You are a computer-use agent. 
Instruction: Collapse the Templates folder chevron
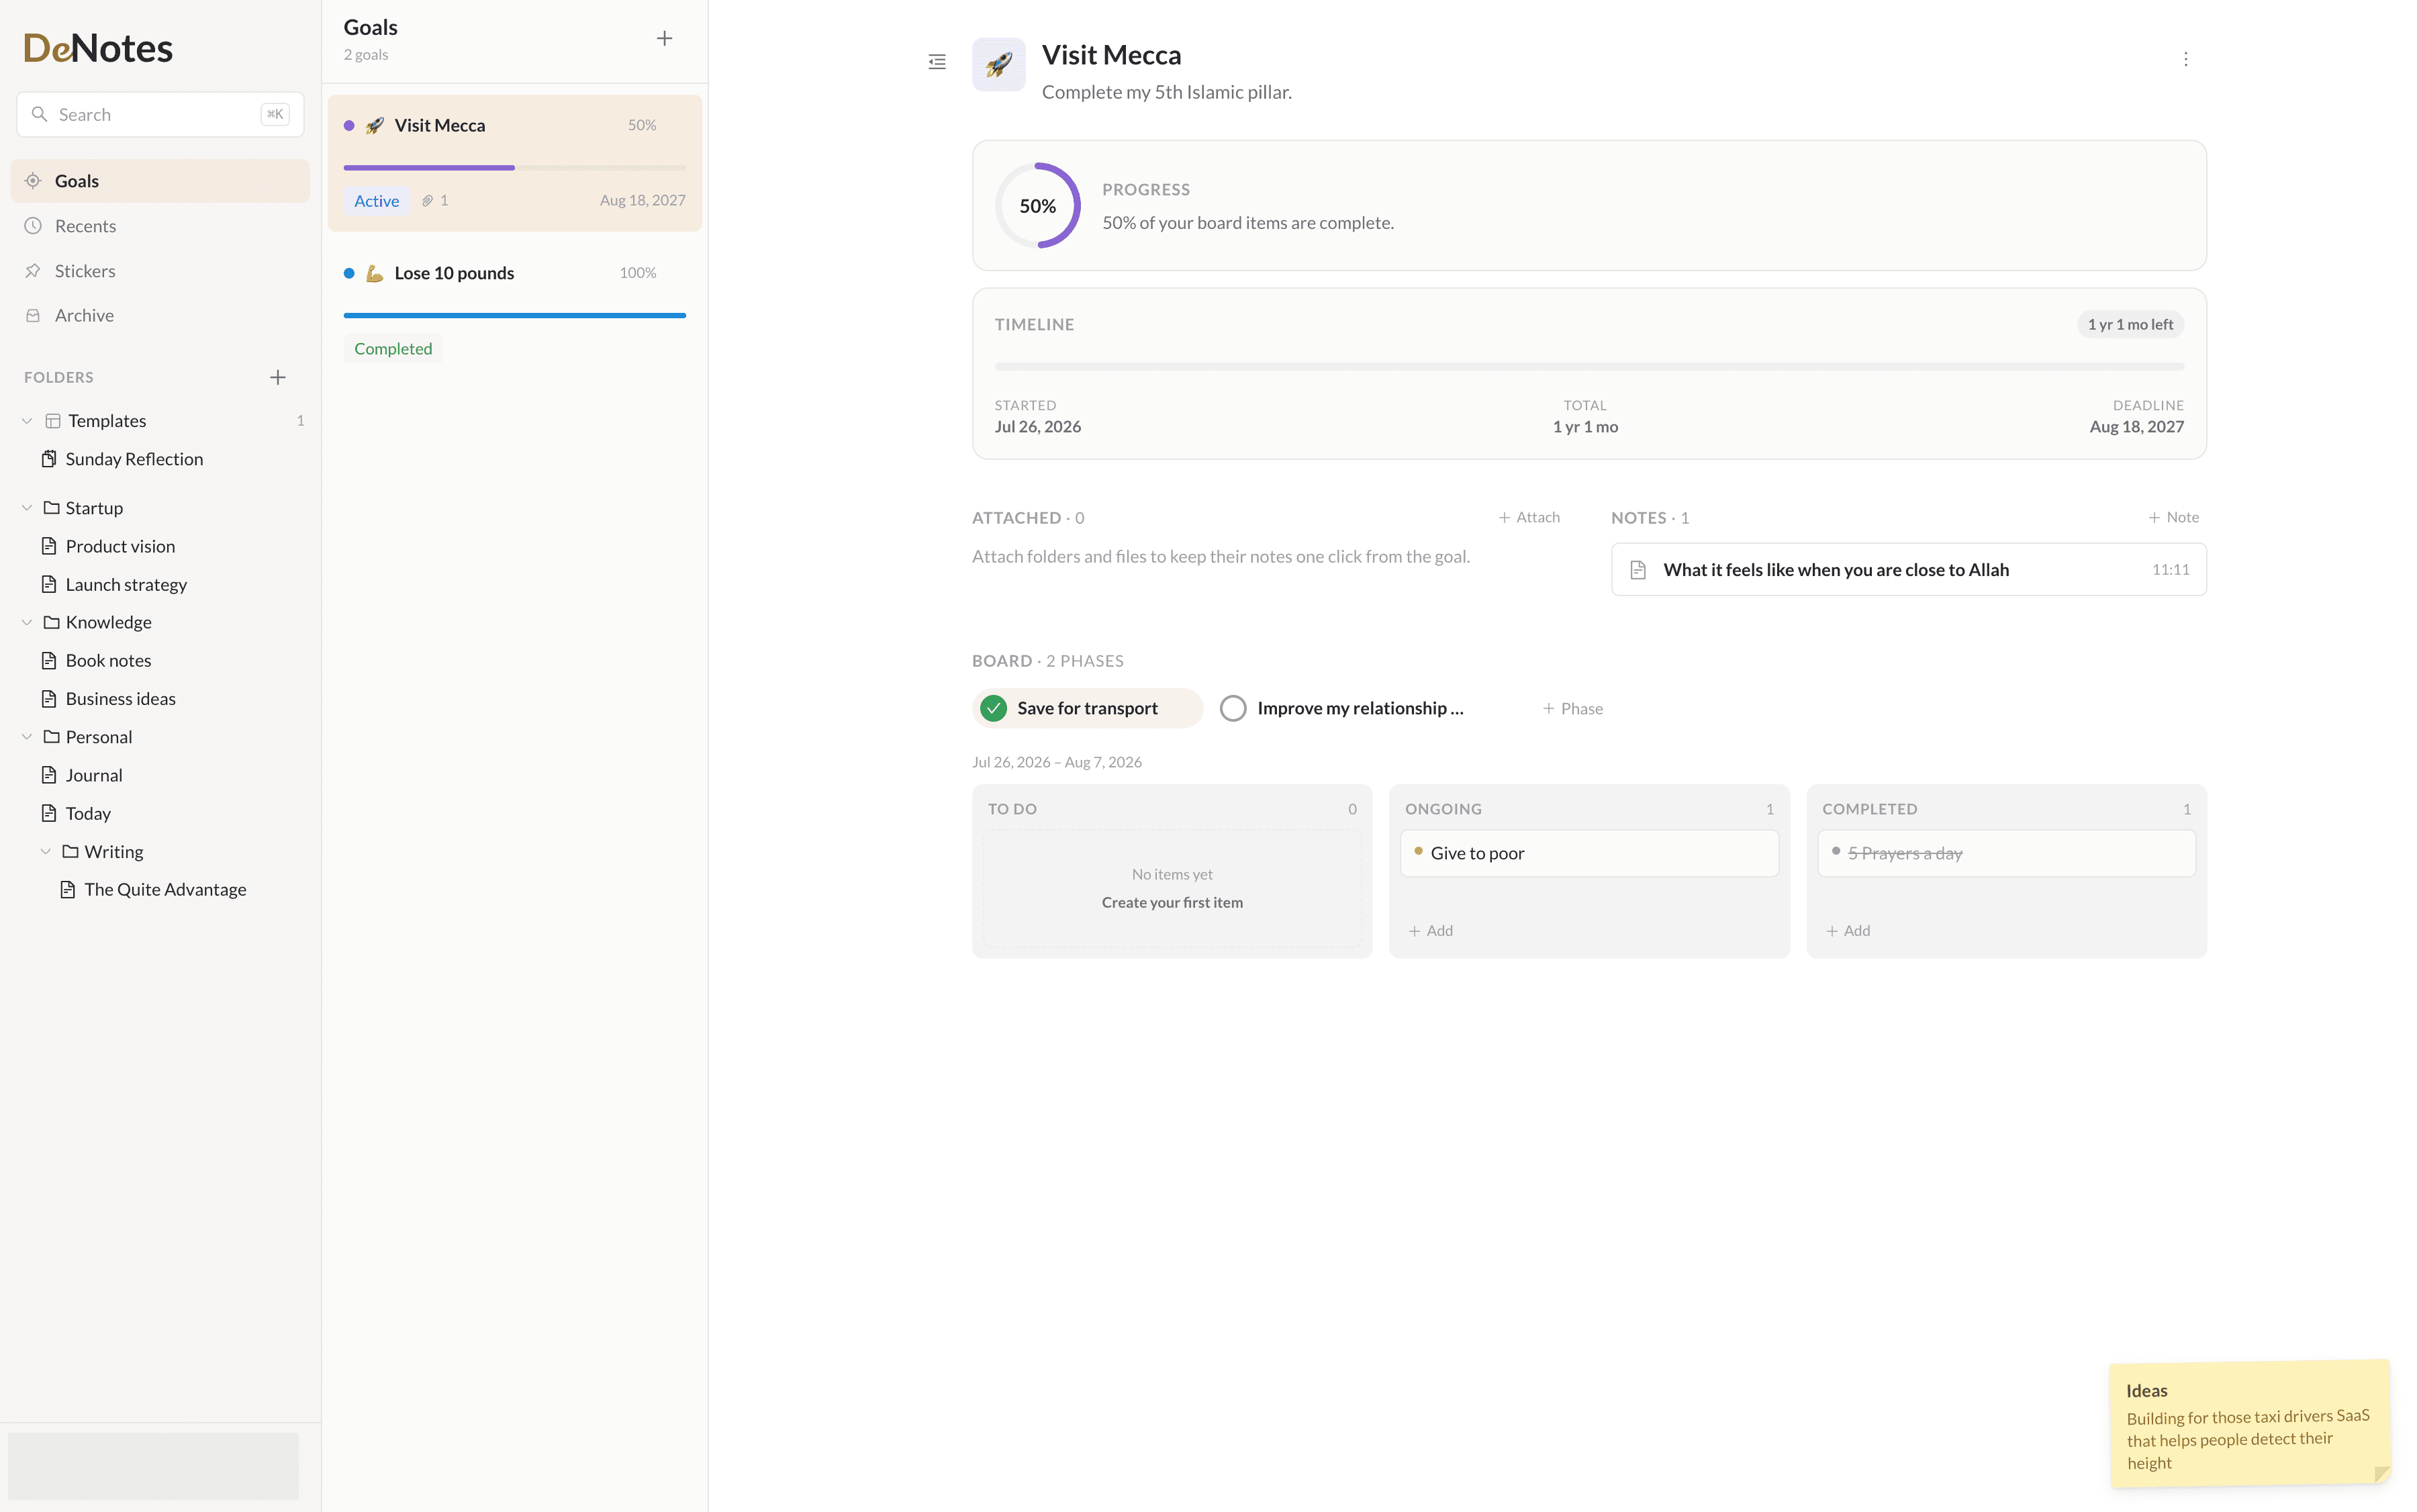click(x=27, y=421)
